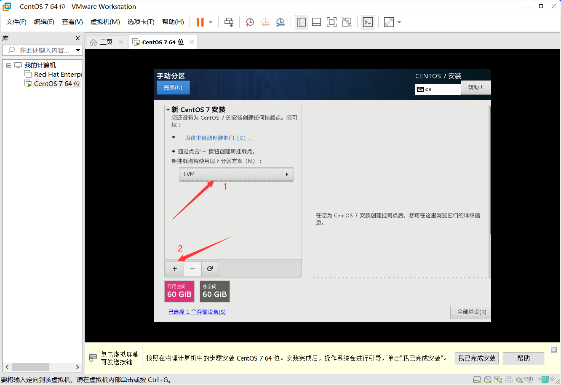Open the 查看(V) menu
Image resolution: width=561 pixels, height=385 pixels.
coord(72,22)
